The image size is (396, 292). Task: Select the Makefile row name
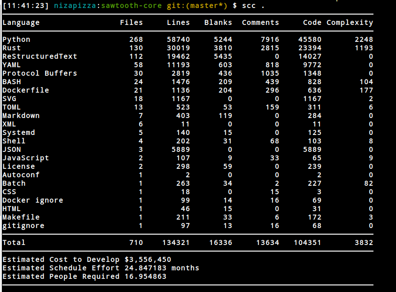coord(21,217)
